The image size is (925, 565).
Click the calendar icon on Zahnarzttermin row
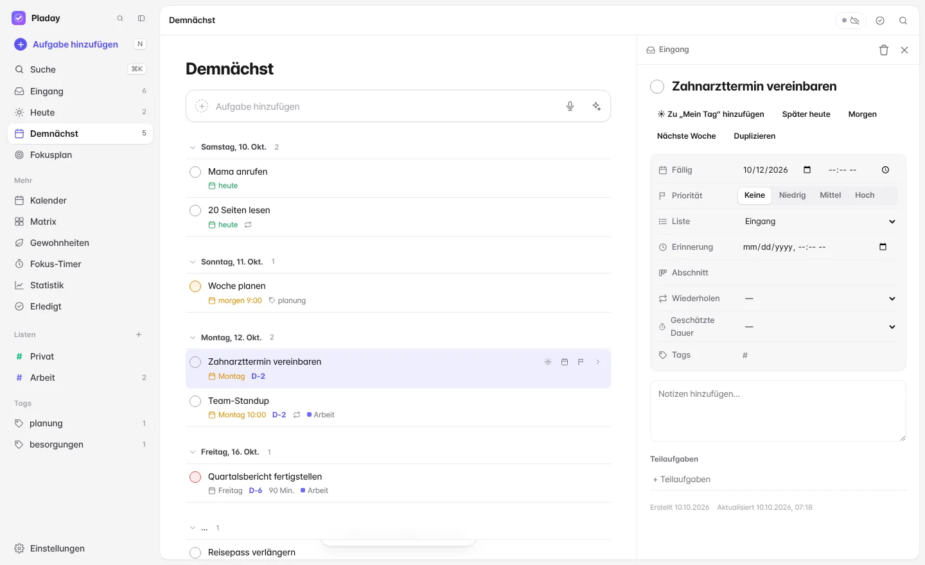click(565, 362)
